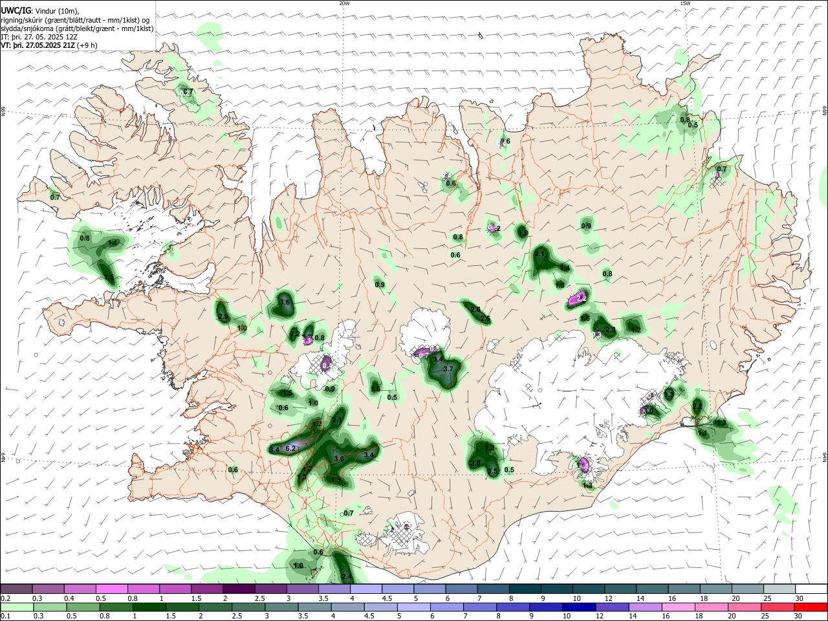Click the 'IT: þri. 27. 05. 2025 12Z' line
This screenshot has height=621, width=828.
[38, 37]
